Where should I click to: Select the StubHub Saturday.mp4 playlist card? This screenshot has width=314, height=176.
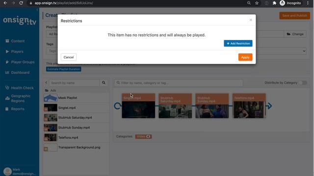pos(175,106)
